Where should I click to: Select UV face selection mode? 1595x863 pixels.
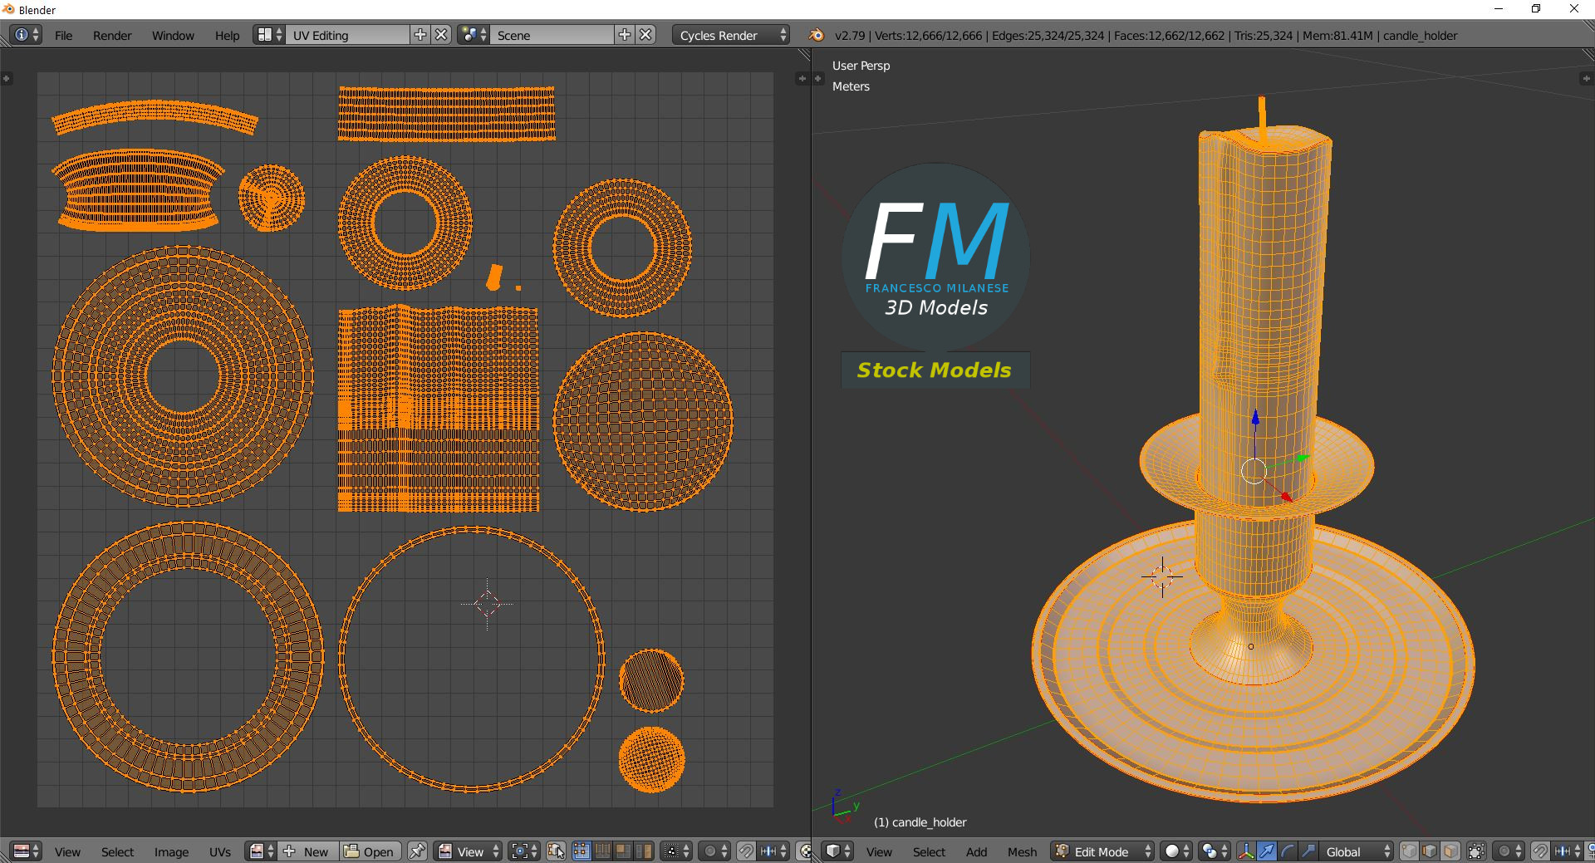(x=622, y=851)
